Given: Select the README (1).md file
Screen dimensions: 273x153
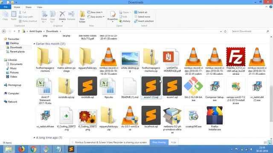Looking at the screenshot, I should 130,88.
